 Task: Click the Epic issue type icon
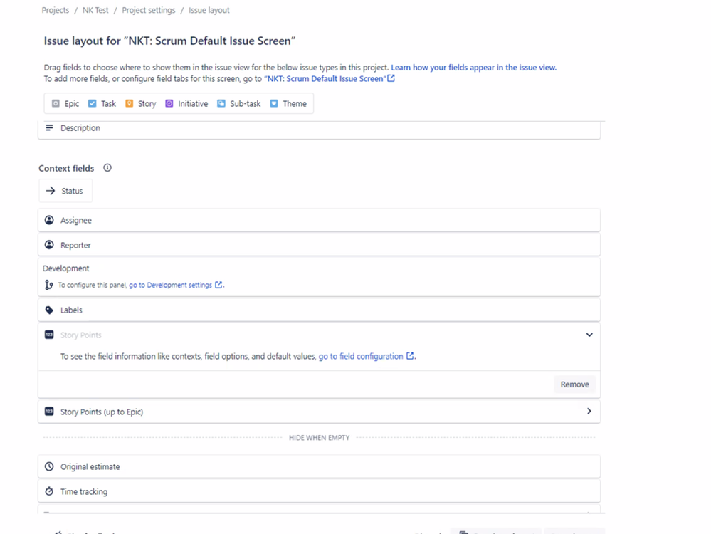pos(56,103)
